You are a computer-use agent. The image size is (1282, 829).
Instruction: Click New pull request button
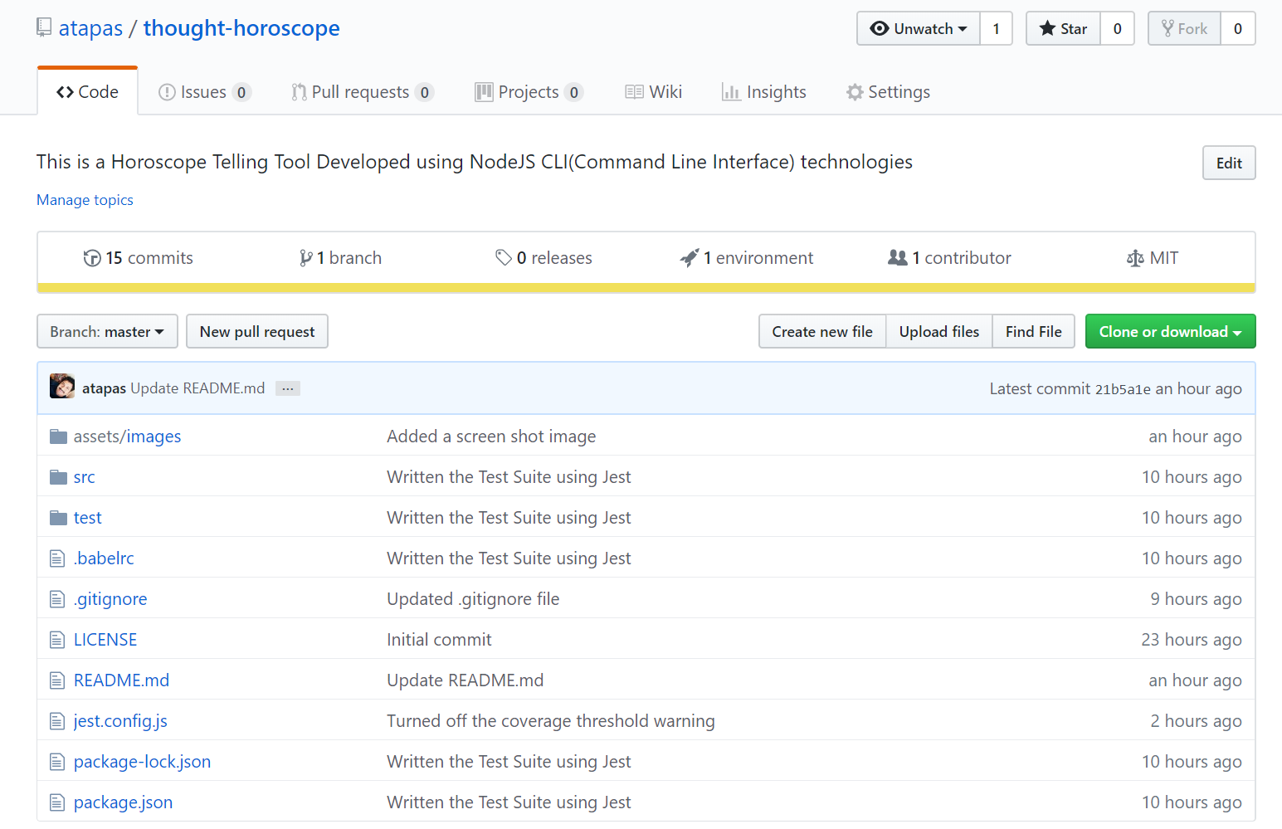point(257,331)
